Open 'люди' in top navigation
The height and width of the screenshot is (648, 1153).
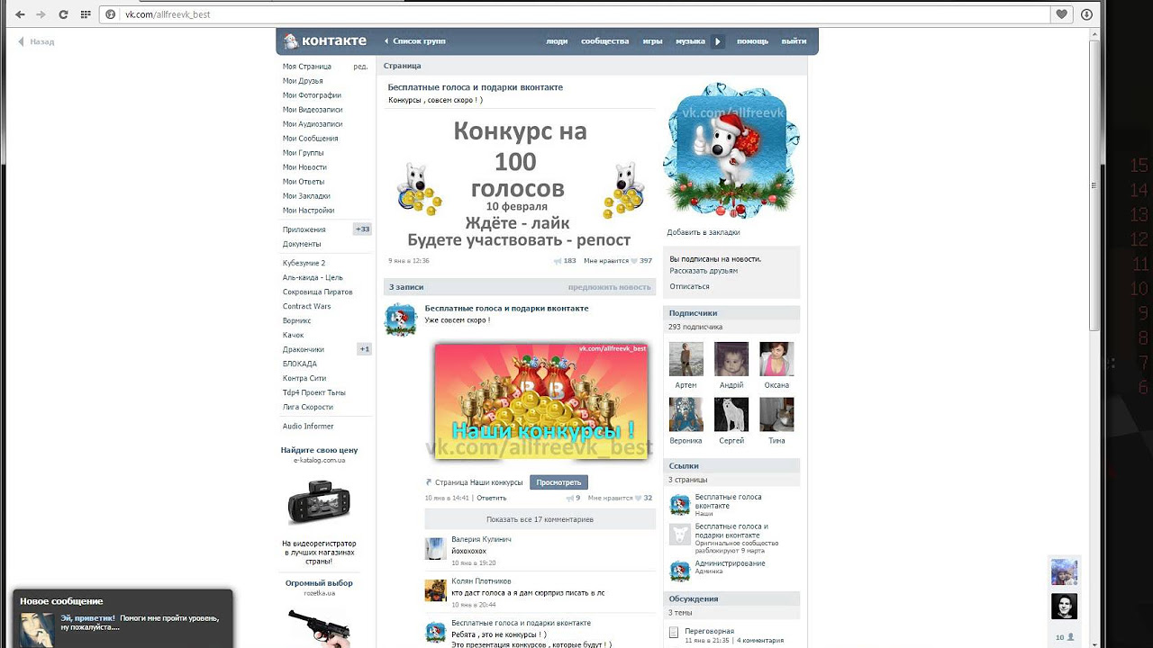557,41
